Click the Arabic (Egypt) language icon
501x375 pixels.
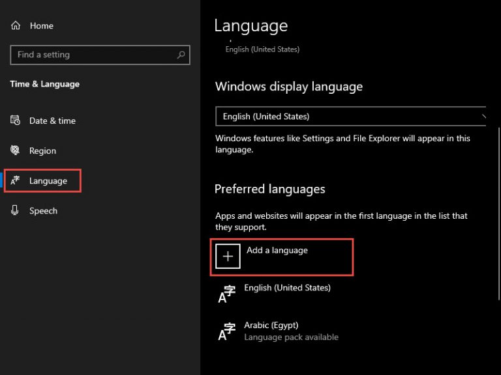pos(227,331)
